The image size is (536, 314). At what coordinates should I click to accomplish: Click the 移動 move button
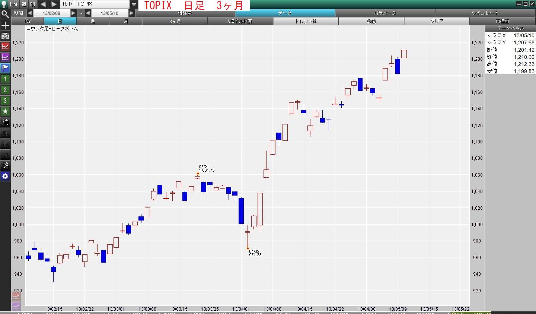(x=371, y=21)
